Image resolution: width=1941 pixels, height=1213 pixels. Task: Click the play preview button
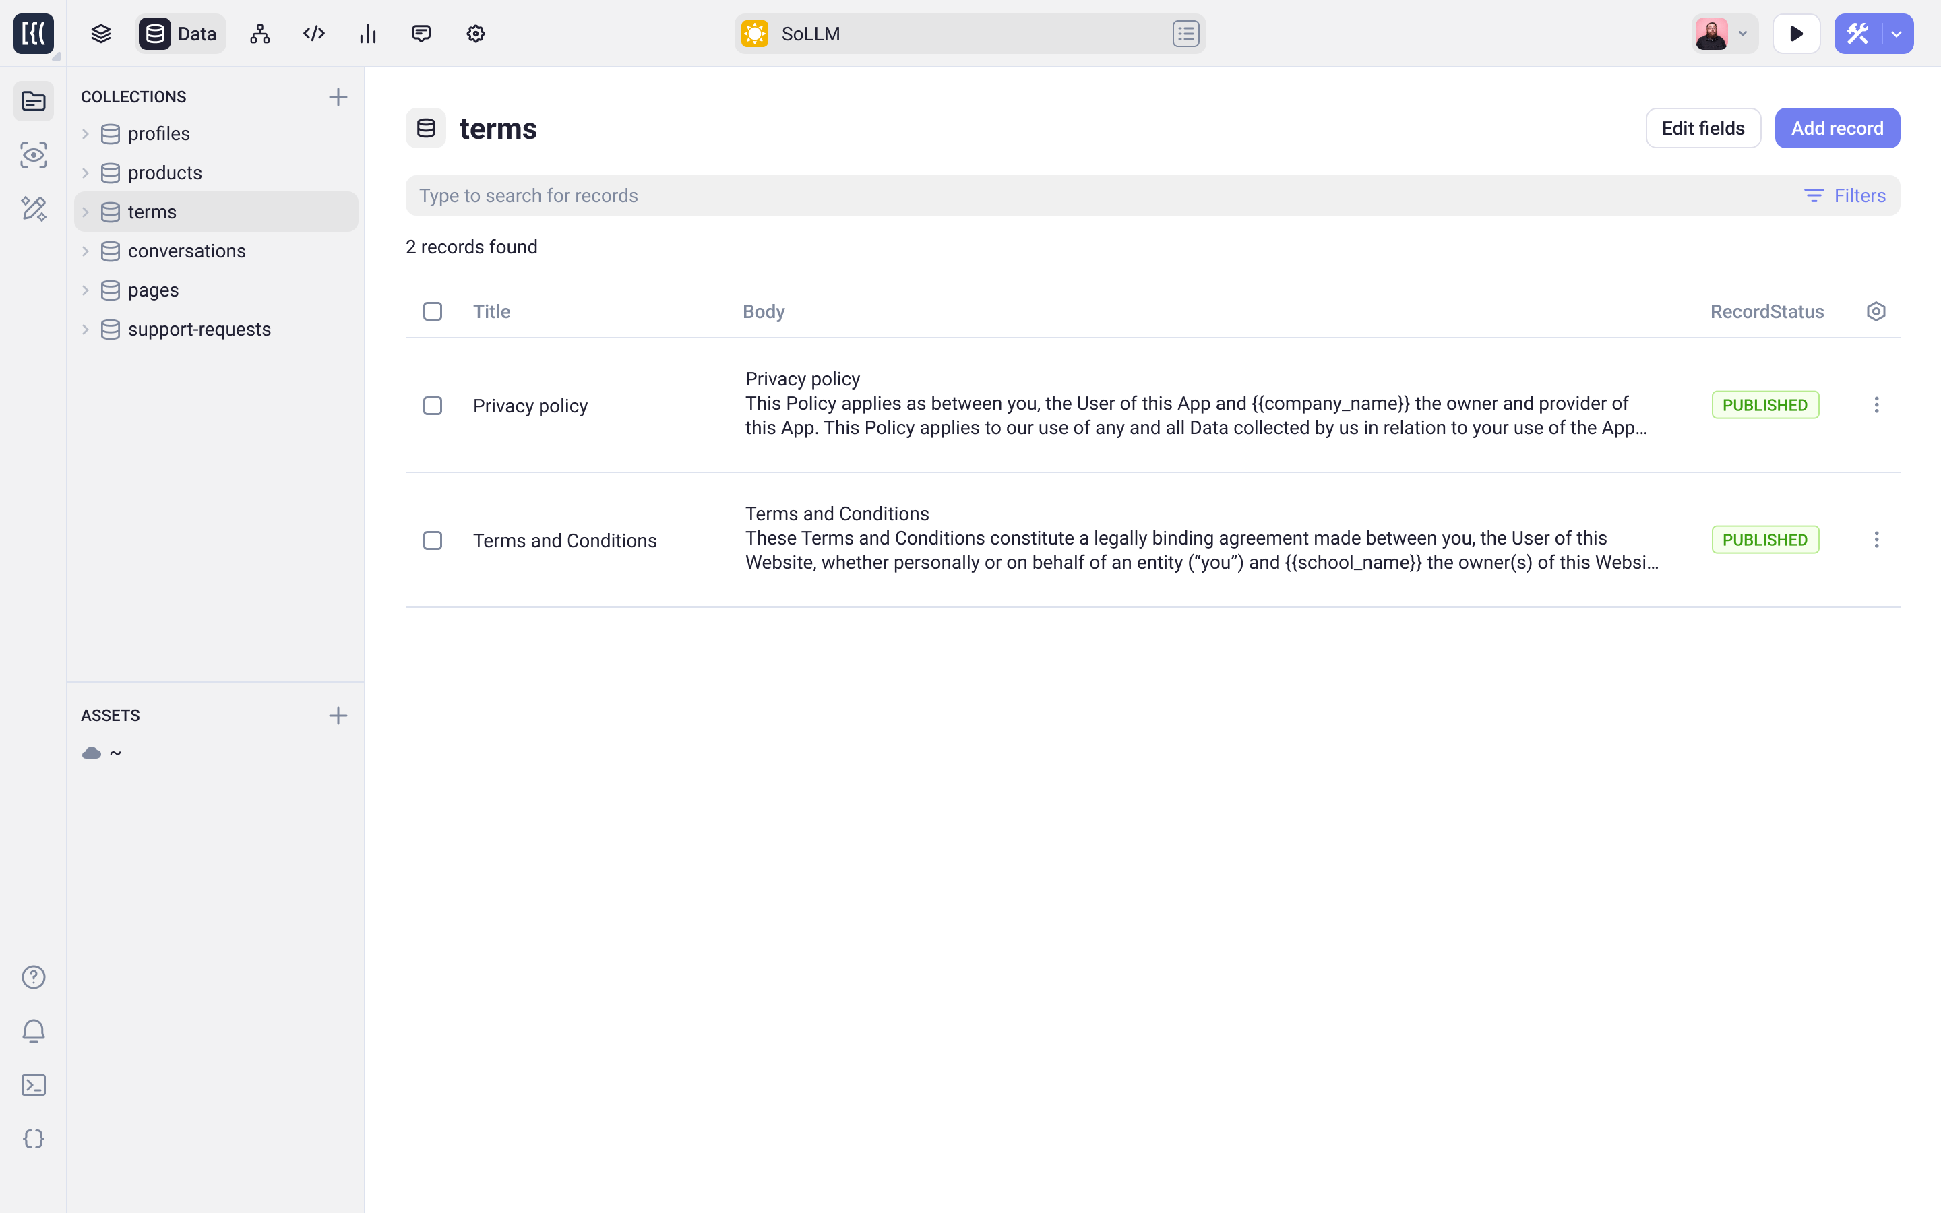1796,34
